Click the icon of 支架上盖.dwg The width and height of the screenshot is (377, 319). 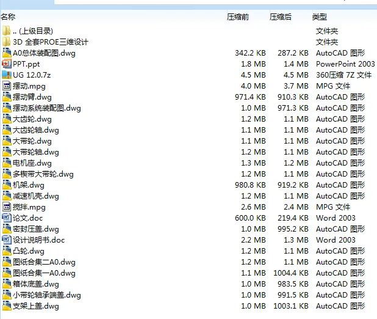pos(7,306)
